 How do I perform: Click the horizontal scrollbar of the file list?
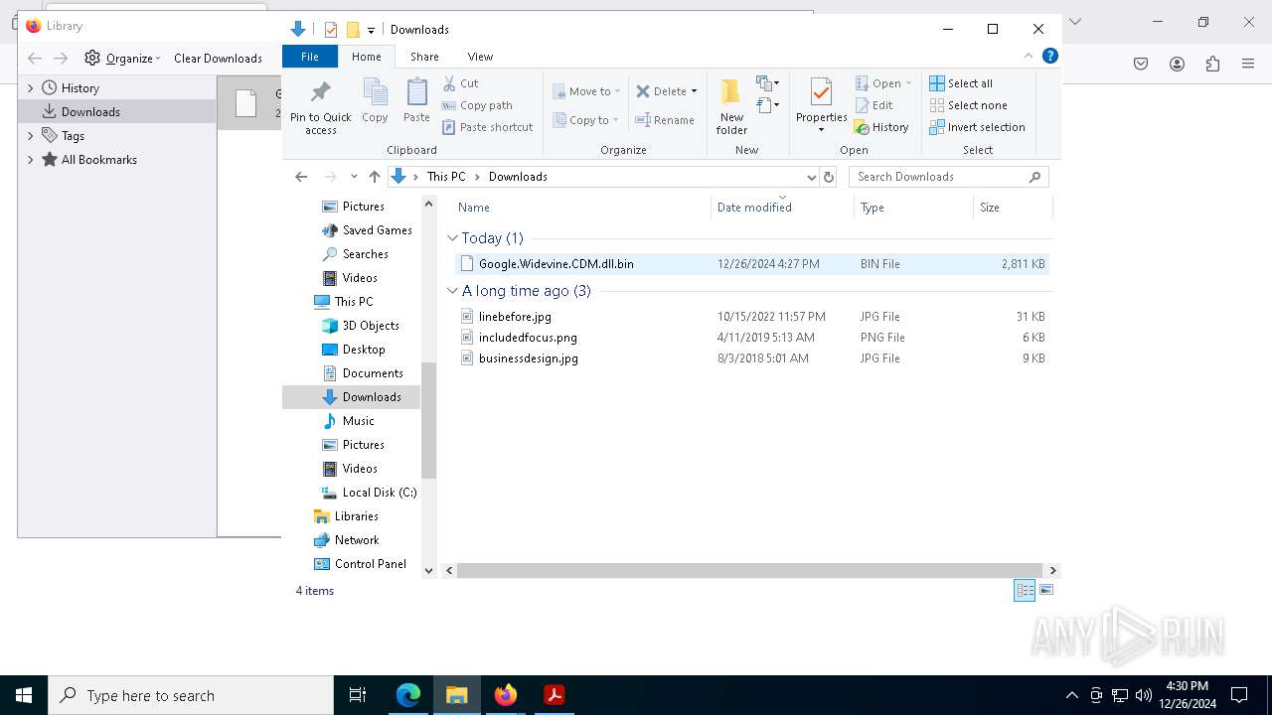pyautogui.click(x=750, y=570)
